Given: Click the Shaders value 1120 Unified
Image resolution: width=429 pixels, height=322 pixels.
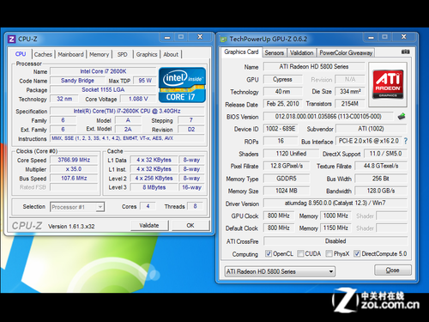Looking at the screenshot, I should 291,154.
